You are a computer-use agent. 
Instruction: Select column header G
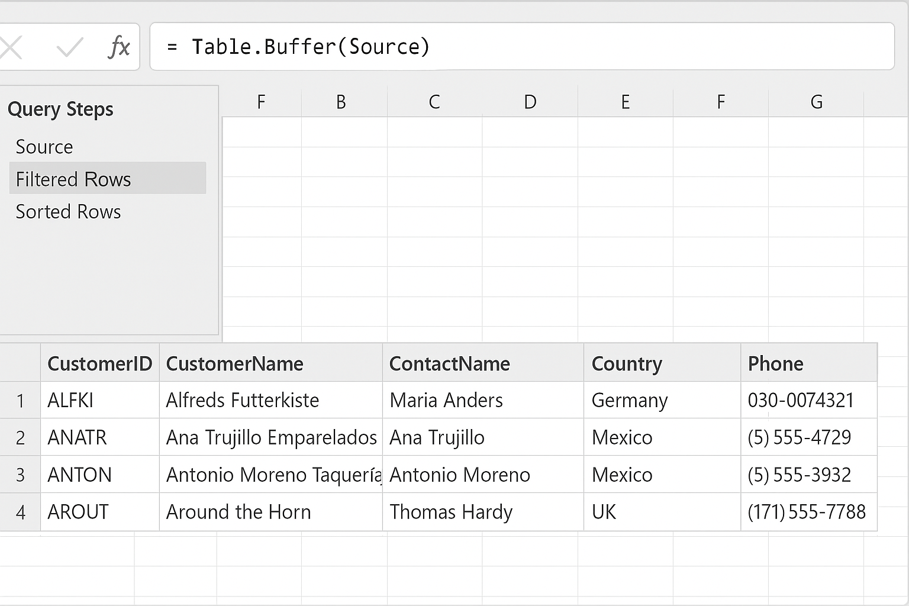pos(816,102)
